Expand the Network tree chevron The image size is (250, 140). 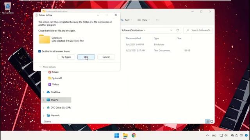coord(43,115)
